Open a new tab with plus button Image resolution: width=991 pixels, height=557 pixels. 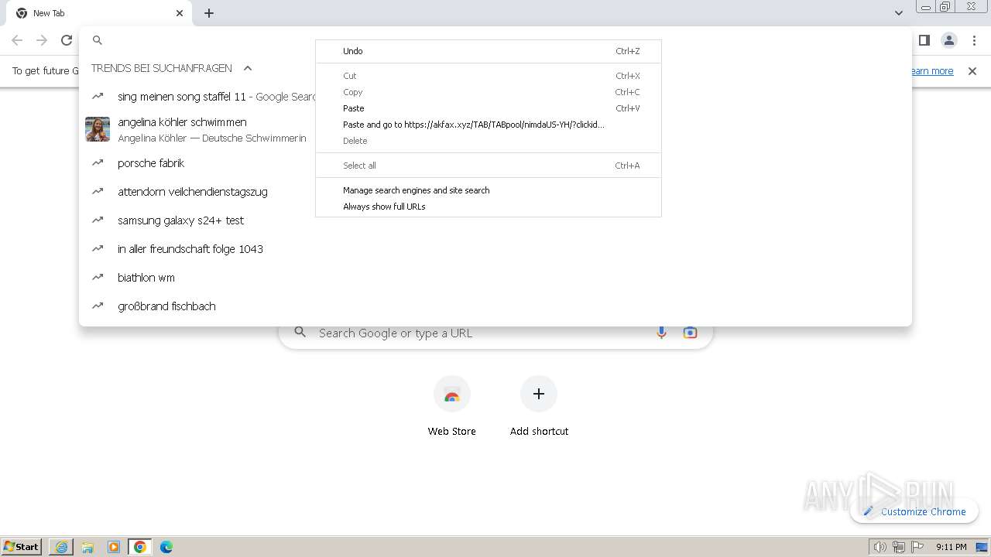click(x=209, y=13)
